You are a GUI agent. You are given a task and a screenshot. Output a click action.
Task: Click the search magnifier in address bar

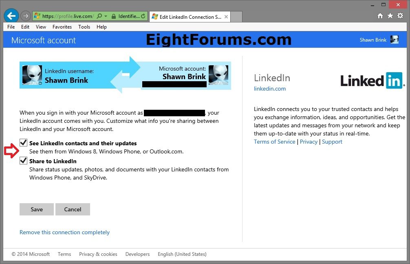[99, 16]
